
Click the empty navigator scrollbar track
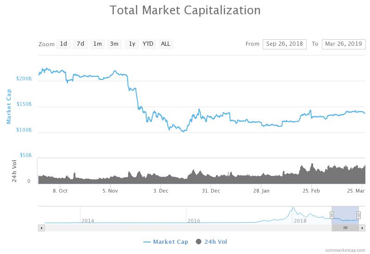point(188,228)
